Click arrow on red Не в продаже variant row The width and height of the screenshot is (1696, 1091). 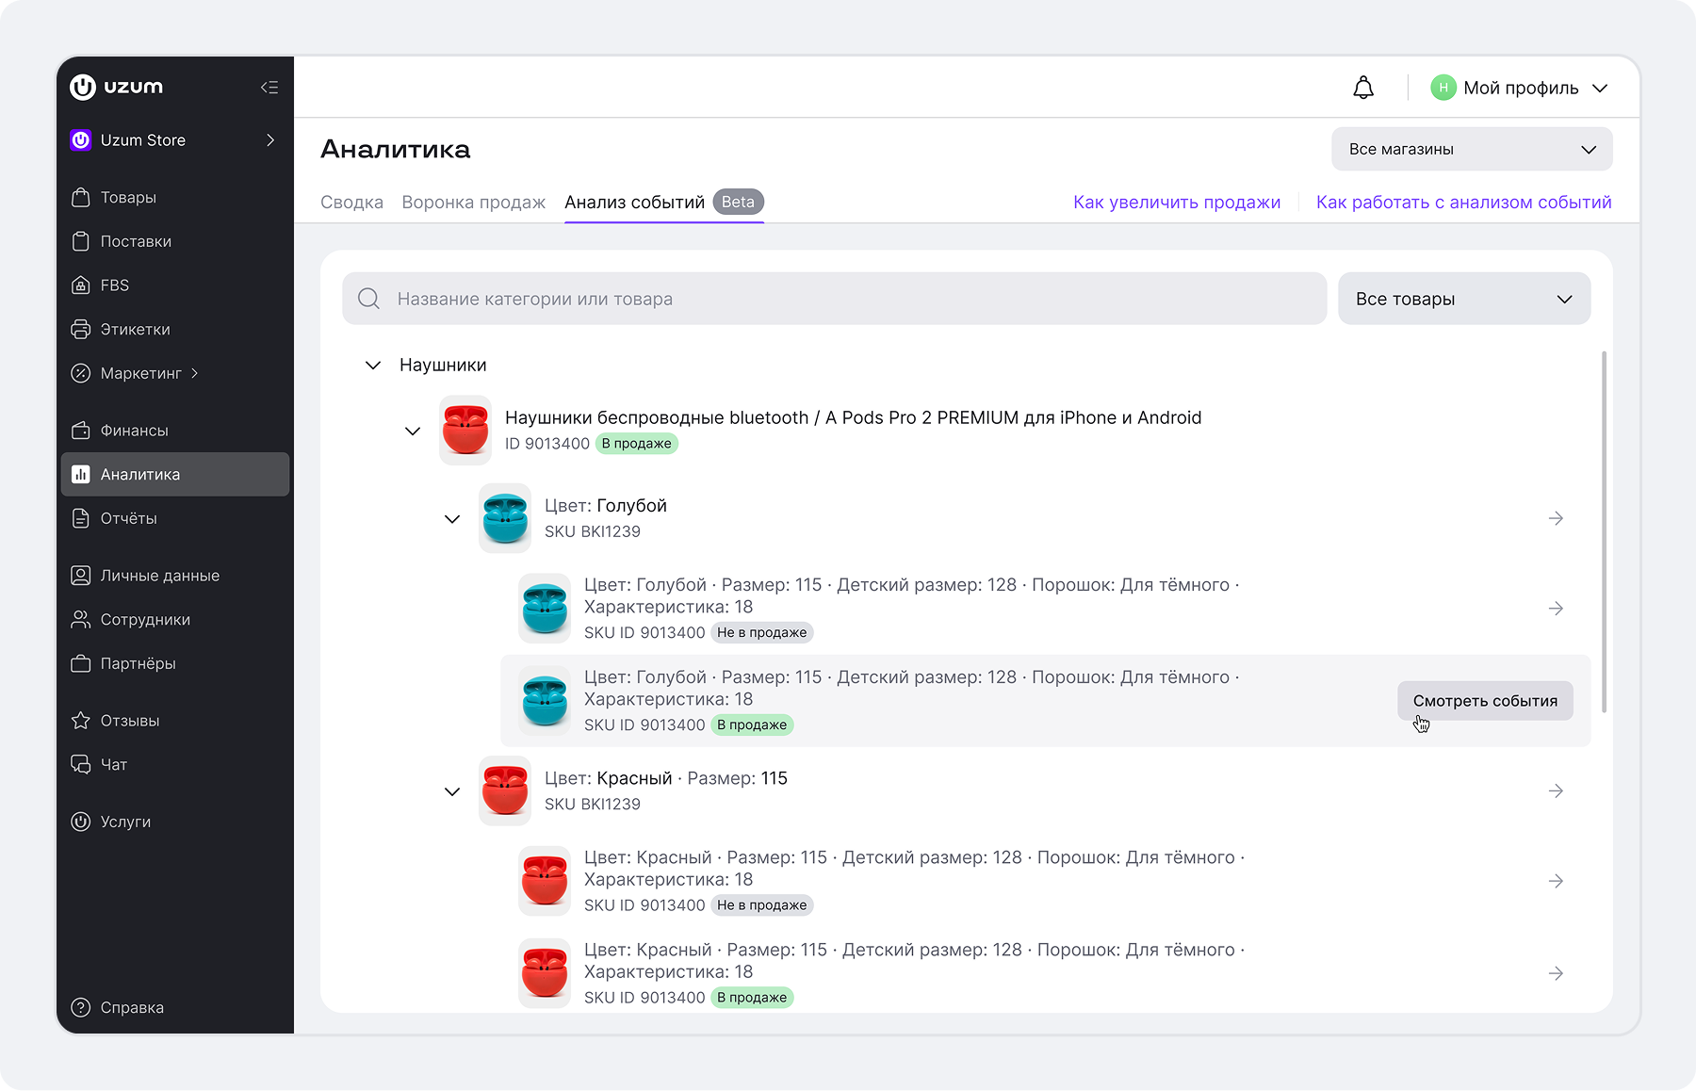[1556, 881]
